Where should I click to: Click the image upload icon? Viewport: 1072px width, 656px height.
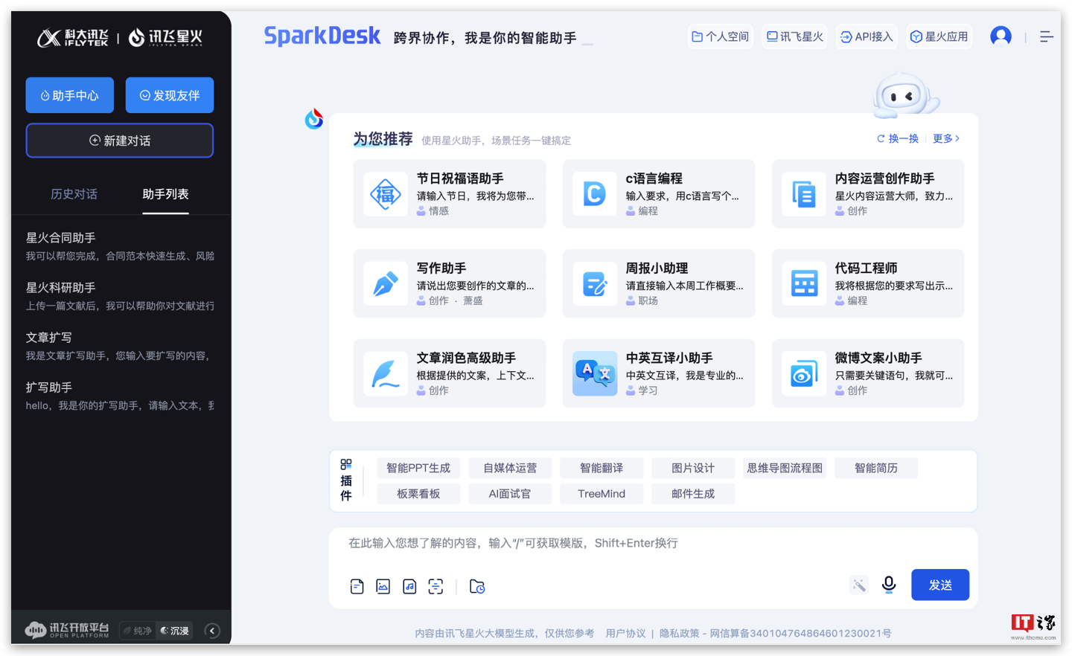point(383,587)
